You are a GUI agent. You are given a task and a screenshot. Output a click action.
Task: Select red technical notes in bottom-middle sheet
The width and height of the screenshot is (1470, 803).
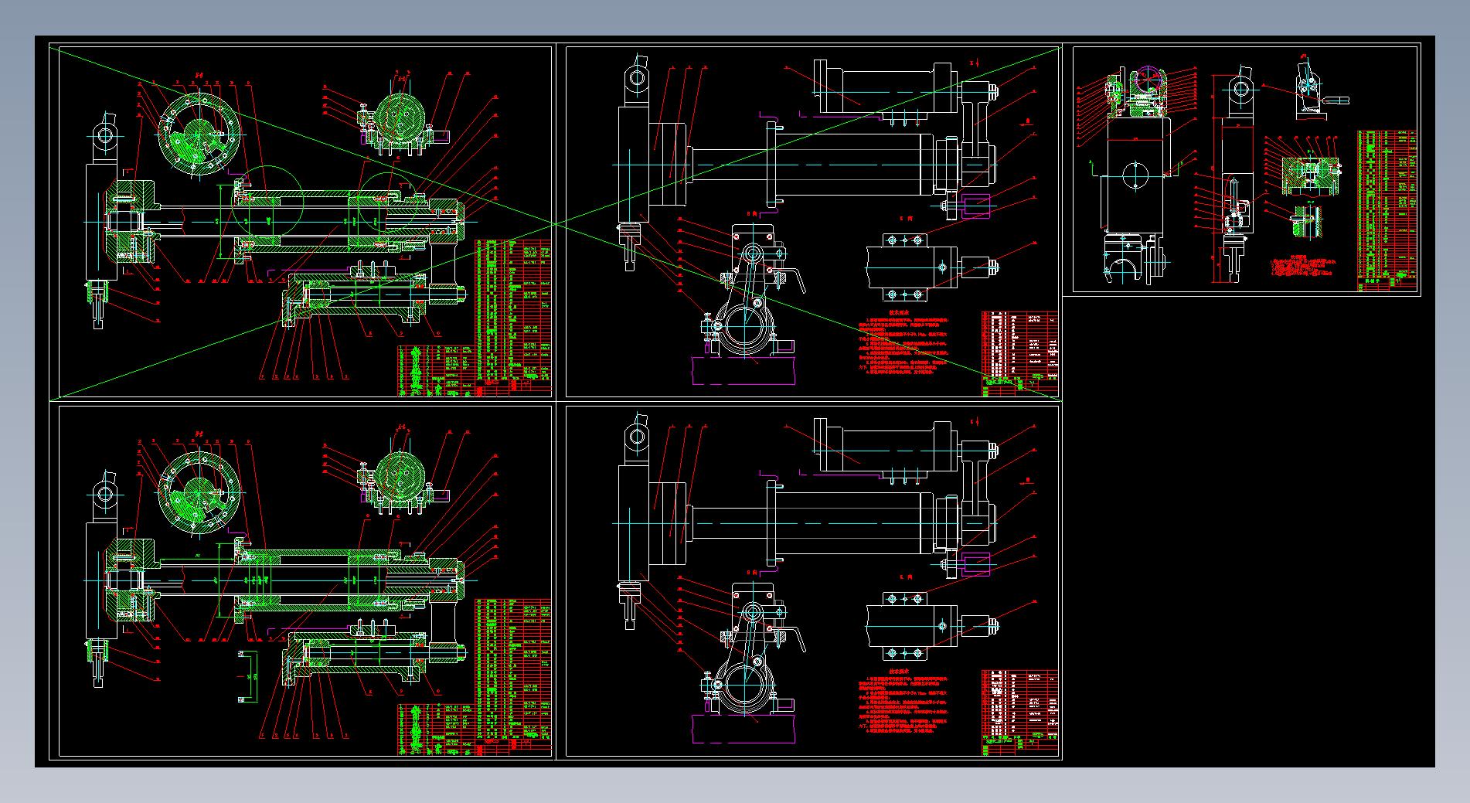(903, 702)
